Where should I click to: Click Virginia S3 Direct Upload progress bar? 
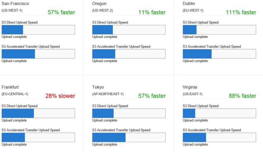219,113
